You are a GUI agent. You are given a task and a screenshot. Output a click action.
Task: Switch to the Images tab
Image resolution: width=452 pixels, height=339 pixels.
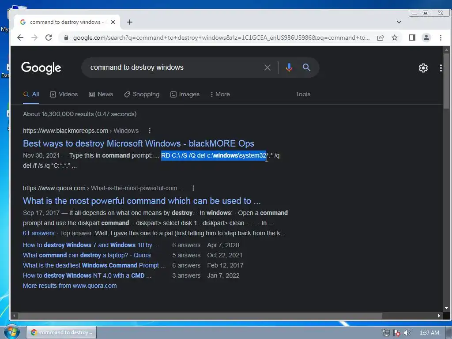pos(185,94)
